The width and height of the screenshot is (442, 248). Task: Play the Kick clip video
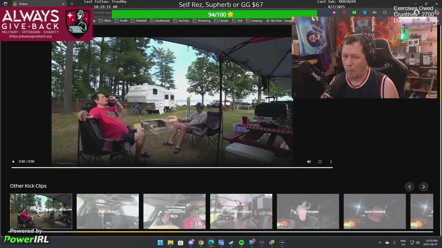pyautogui.click(x=13, y=162)
